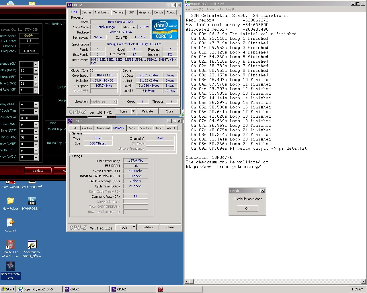Screen dimensions: 367x293
Task: Close the Finish dialog with X
Action: (262, 191)
